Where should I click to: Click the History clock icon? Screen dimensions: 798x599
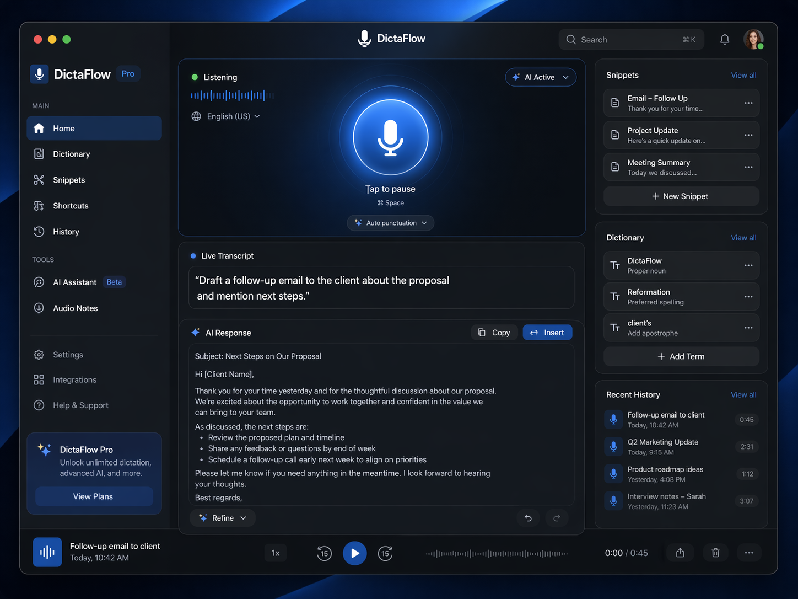pos(39,232)
